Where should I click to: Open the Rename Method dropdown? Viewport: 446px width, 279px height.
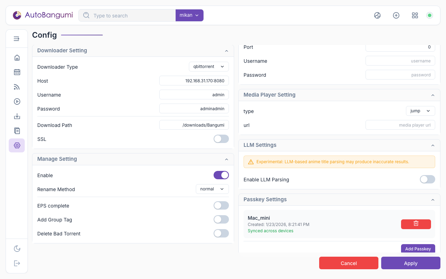pyautogui.click(x=212, y=189)
